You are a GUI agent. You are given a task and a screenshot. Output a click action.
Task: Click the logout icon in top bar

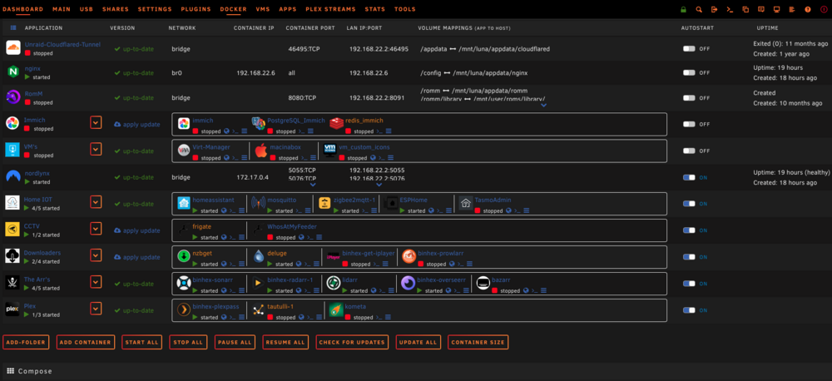pos(714,9)
